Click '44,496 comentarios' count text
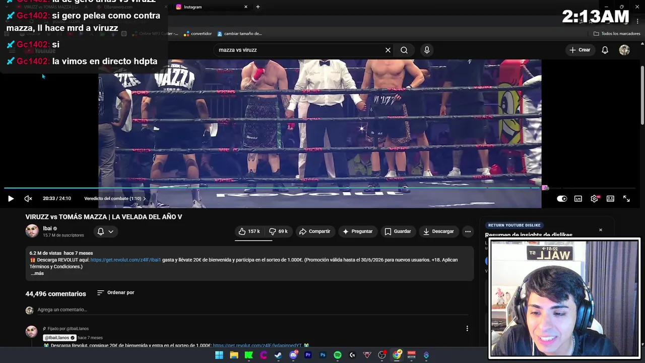The image size is (645, 363). click(56, 294)
